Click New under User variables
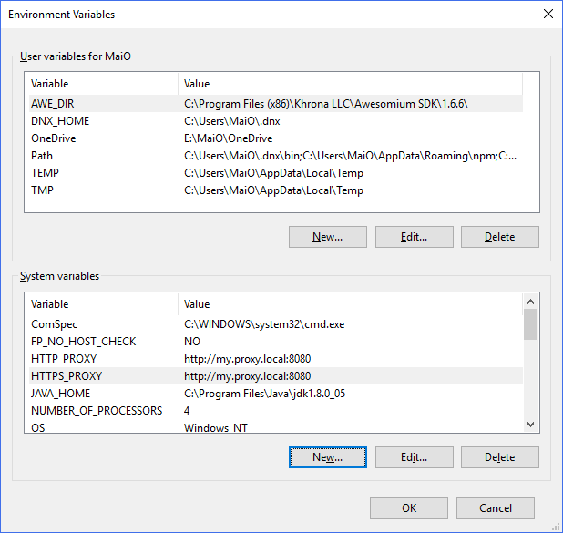Screen dimensions: 563x533 click(x=327, y=237)
